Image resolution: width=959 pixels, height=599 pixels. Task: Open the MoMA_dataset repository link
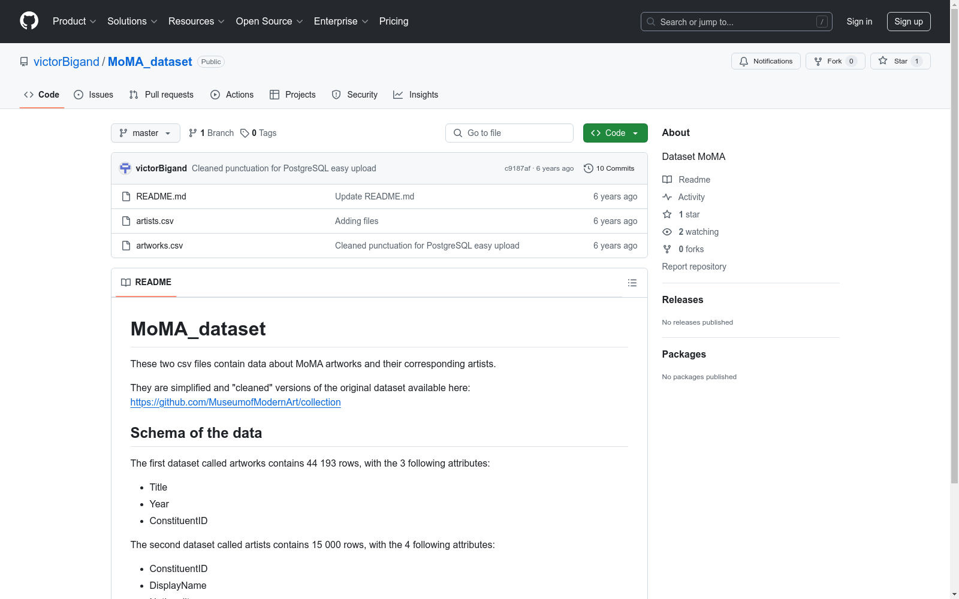pyautogui.click(x=150, y=62)
